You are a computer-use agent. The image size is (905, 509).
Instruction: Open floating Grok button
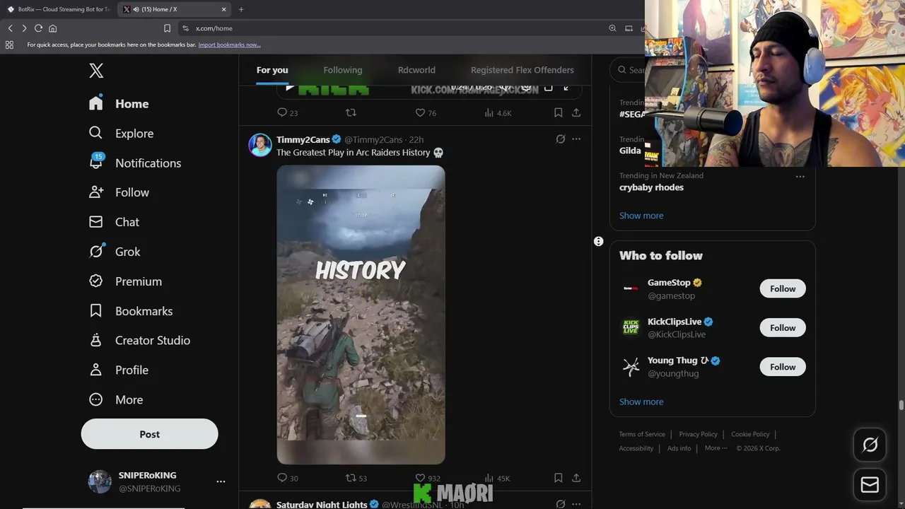coord(870,445)
